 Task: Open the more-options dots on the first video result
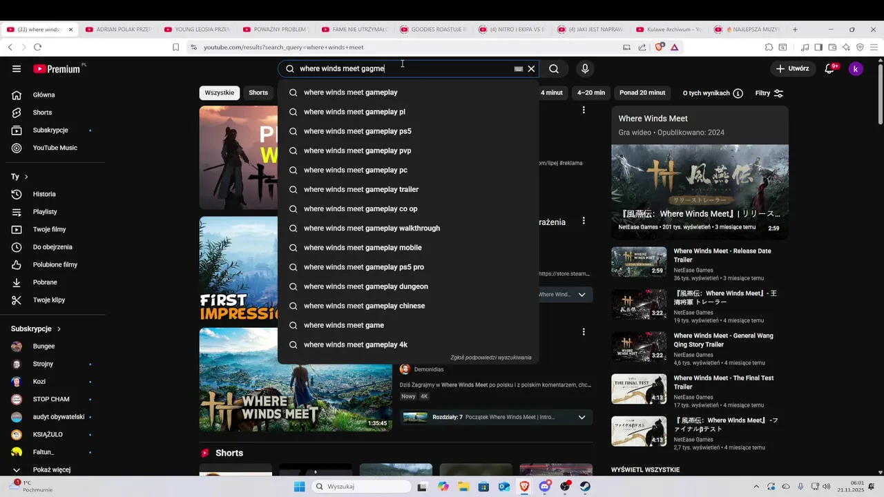[x=584, y=110]
